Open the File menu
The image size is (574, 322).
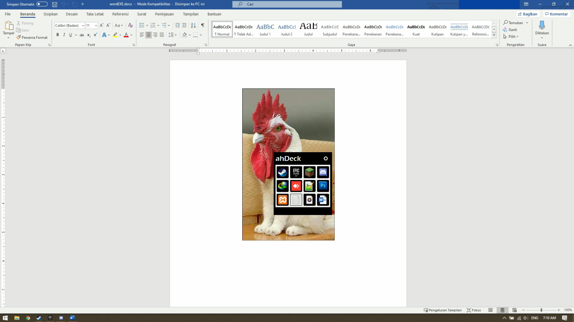click(x=8, y=14)
